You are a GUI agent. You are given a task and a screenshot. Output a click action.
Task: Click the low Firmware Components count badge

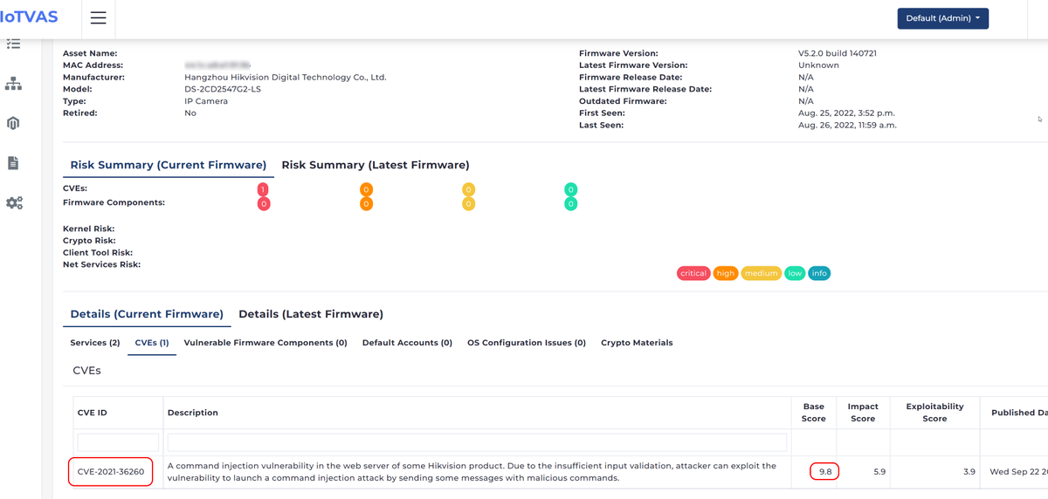pyautogui.click(x=570, y=203)
